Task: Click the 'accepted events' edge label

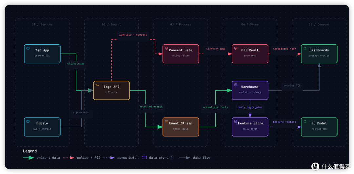Action: [x=151, y=107]
